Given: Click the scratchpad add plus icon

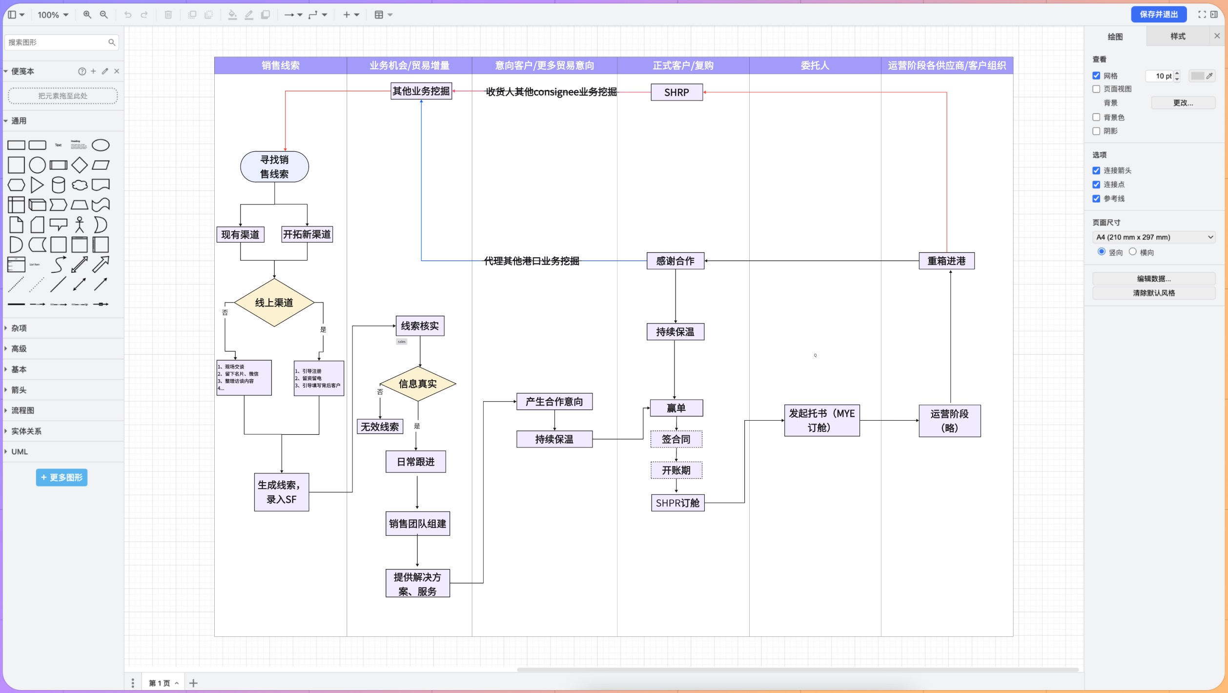Looking at the screenshot, I should pyautogui.click(x=93, y=71).
